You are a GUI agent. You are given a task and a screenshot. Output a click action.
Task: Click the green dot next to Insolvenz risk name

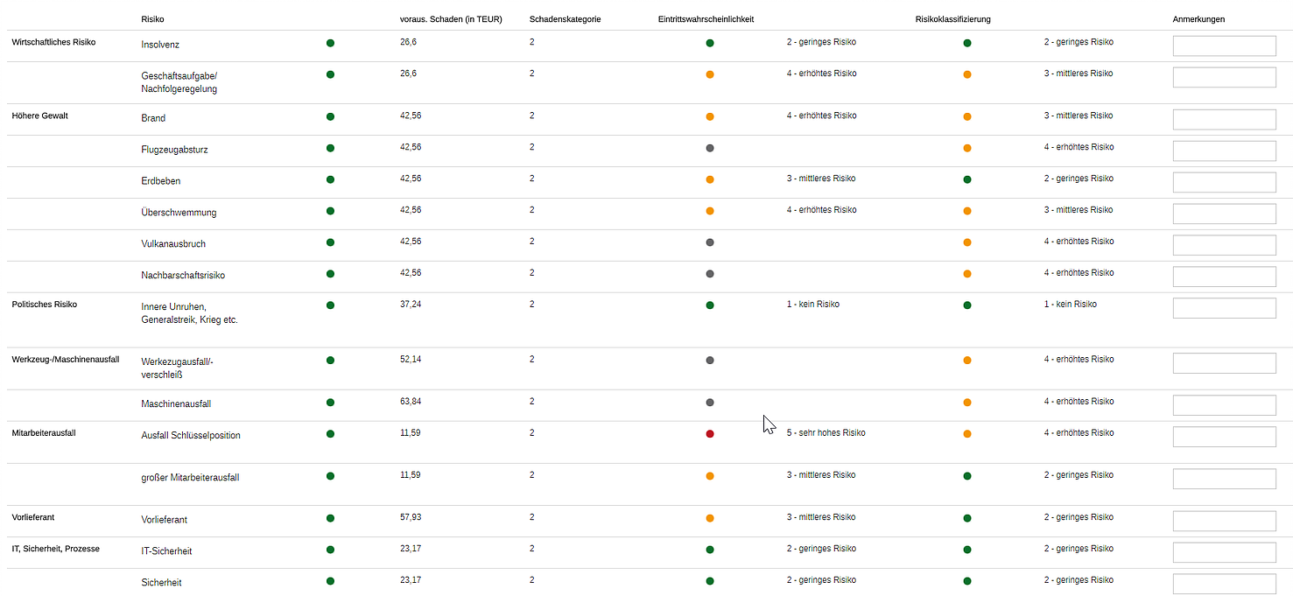coord(330,43)
